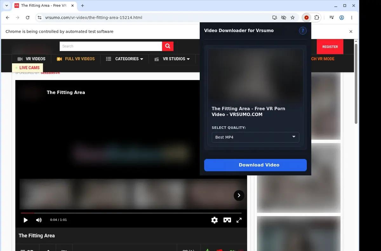
Task: Click the Download Video button
Action: (255, 165)
